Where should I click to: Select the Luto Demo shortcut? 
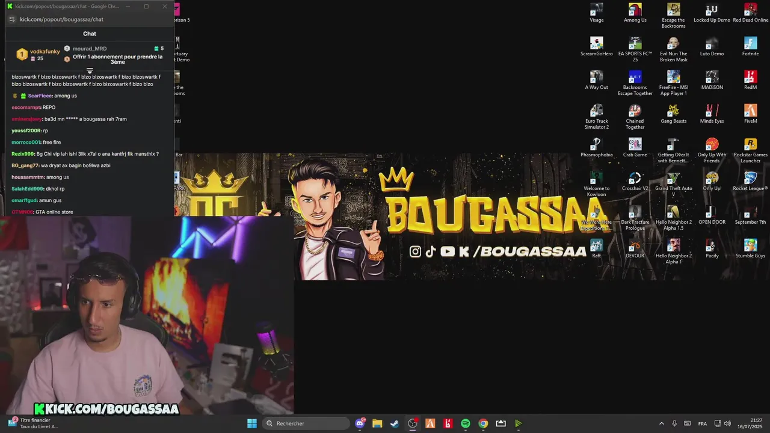point(712,47)
